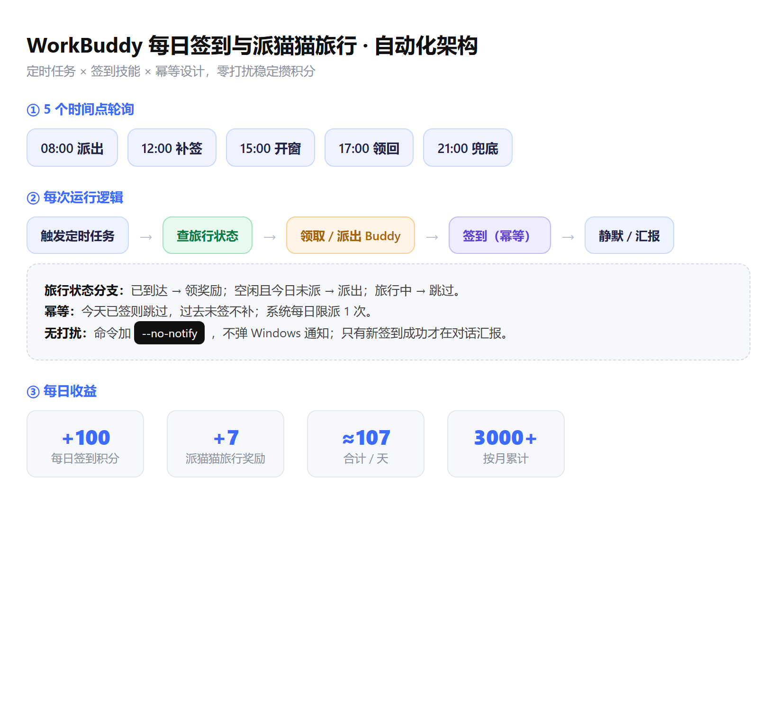Viewport: 777px width, 720px height.
Task: Click the --no-notify code badge
Action: pos(170,333)
